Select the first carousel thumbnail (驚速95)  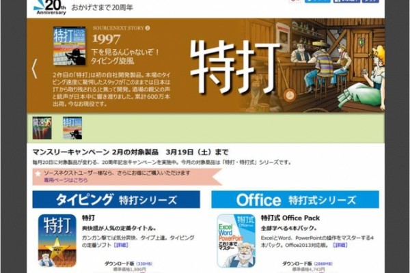click(42, 128)
